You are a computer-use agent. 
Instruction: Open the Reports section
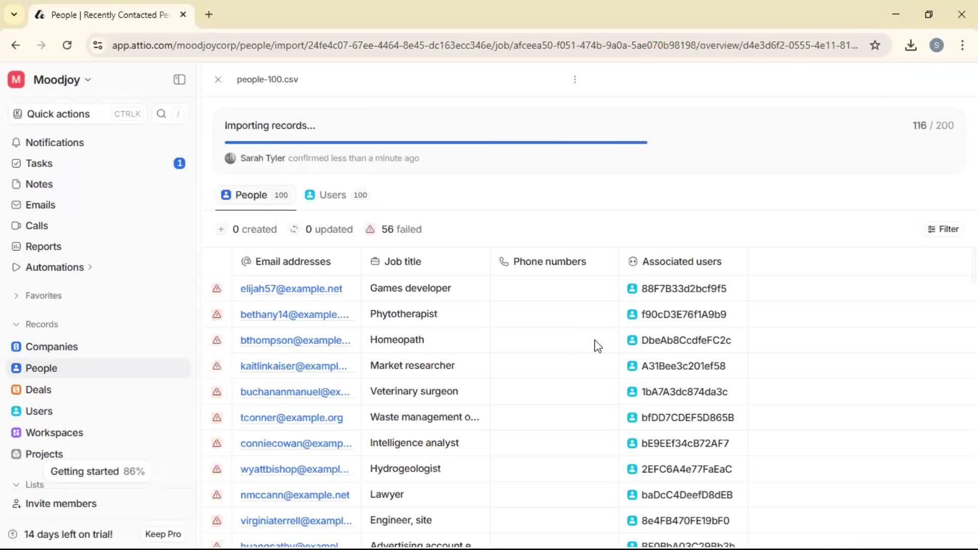[x=43, y=246]
